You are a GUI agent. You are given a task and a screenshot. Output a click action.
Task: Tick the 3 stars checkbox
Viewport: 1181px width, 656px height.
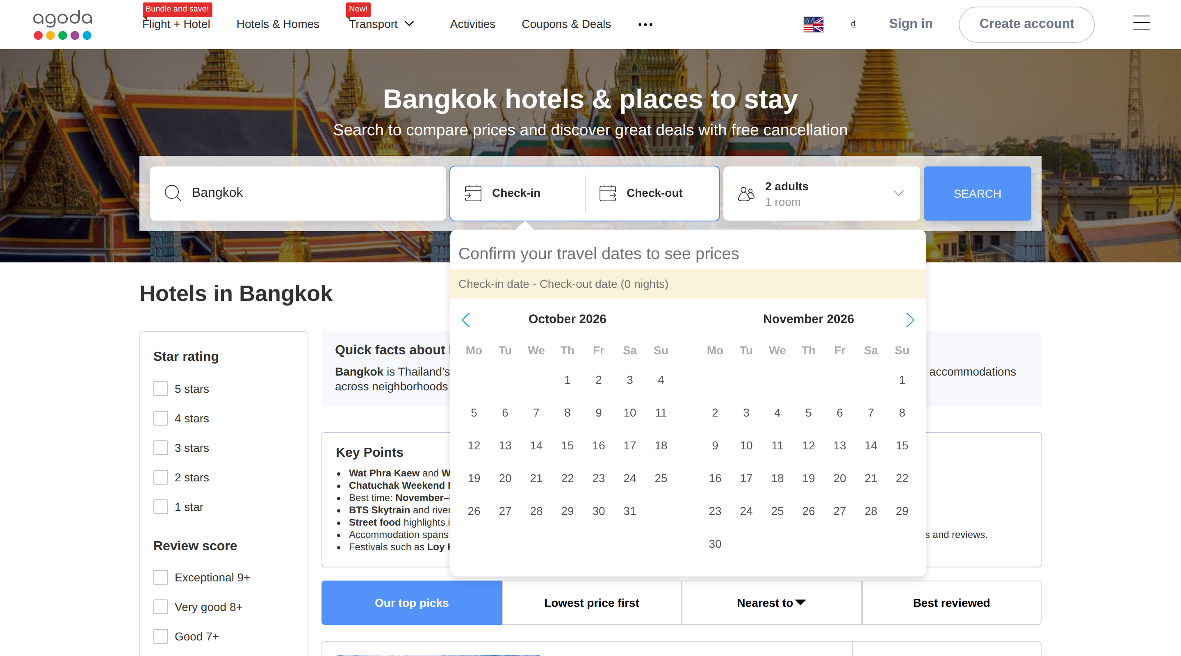coord(160,448)
